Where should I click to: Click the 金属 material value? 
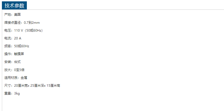coord(24,78)
